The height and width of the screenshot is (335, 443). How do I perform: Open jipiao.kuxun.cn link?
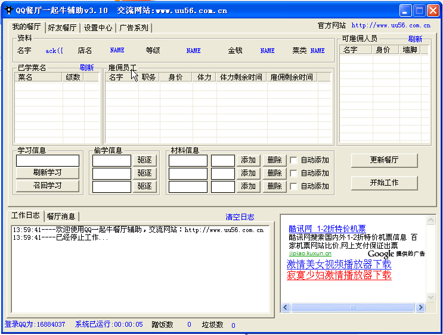pyautogui.click(x=310, y=253)
